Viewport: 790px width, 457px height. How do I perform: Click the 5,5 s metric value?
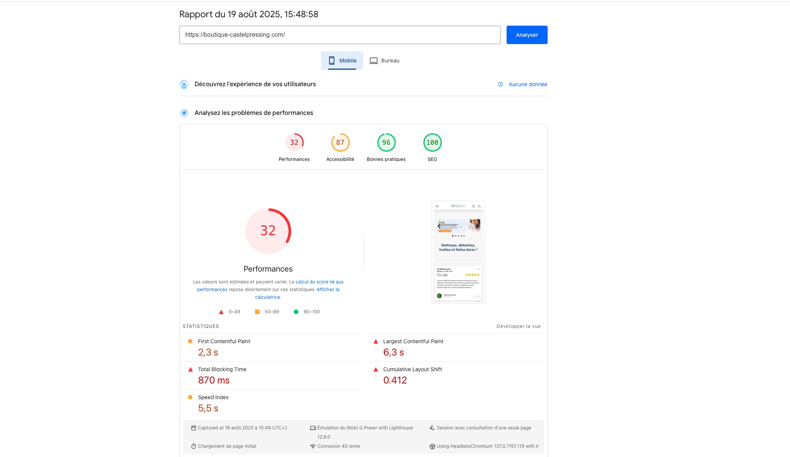208,408
